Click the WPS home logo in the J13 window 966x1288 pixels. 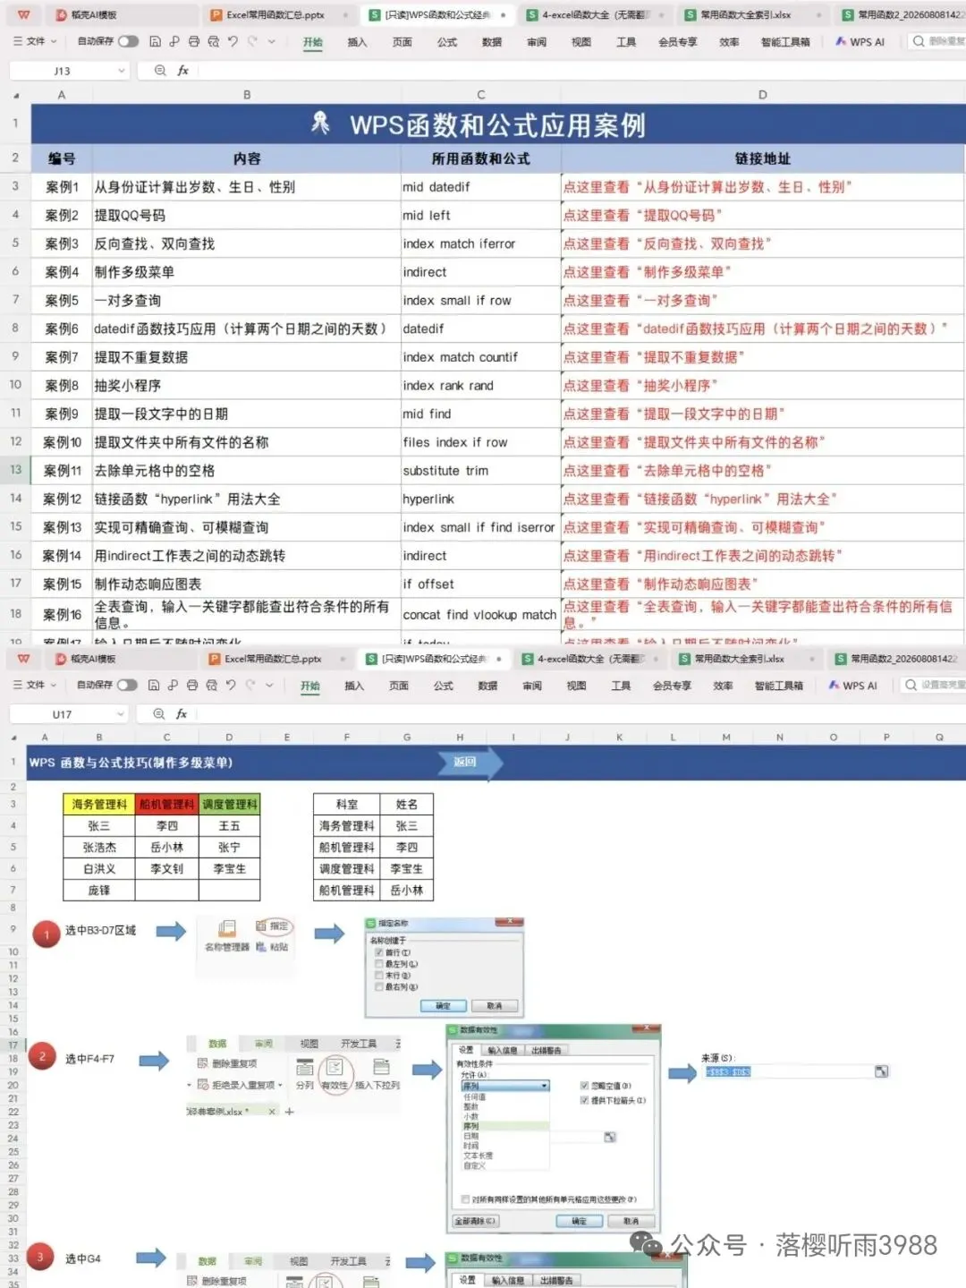(x=24, y=15)
